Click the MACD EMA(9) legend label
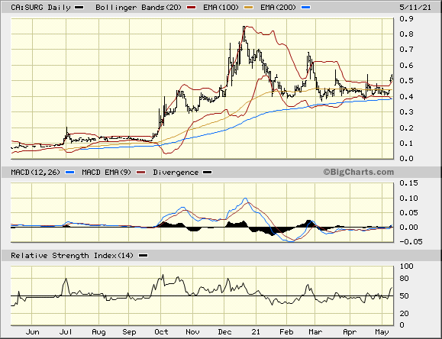Image resolution: width=442 pixels, height=339 pixels. [107, 172]
